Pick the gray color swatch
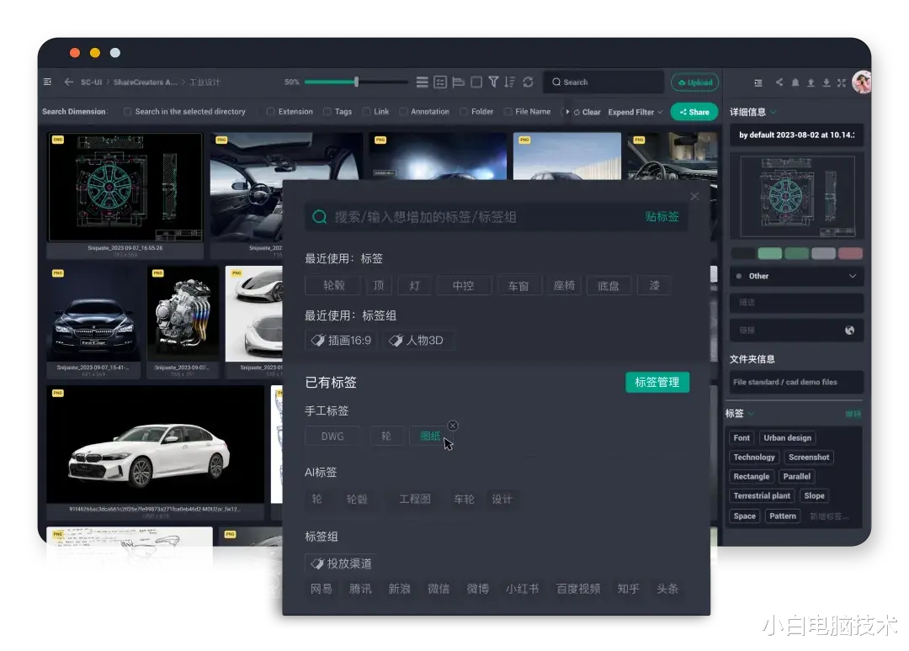Image resolution: width=909 pixels, height=651 pixels. point(824,253)
